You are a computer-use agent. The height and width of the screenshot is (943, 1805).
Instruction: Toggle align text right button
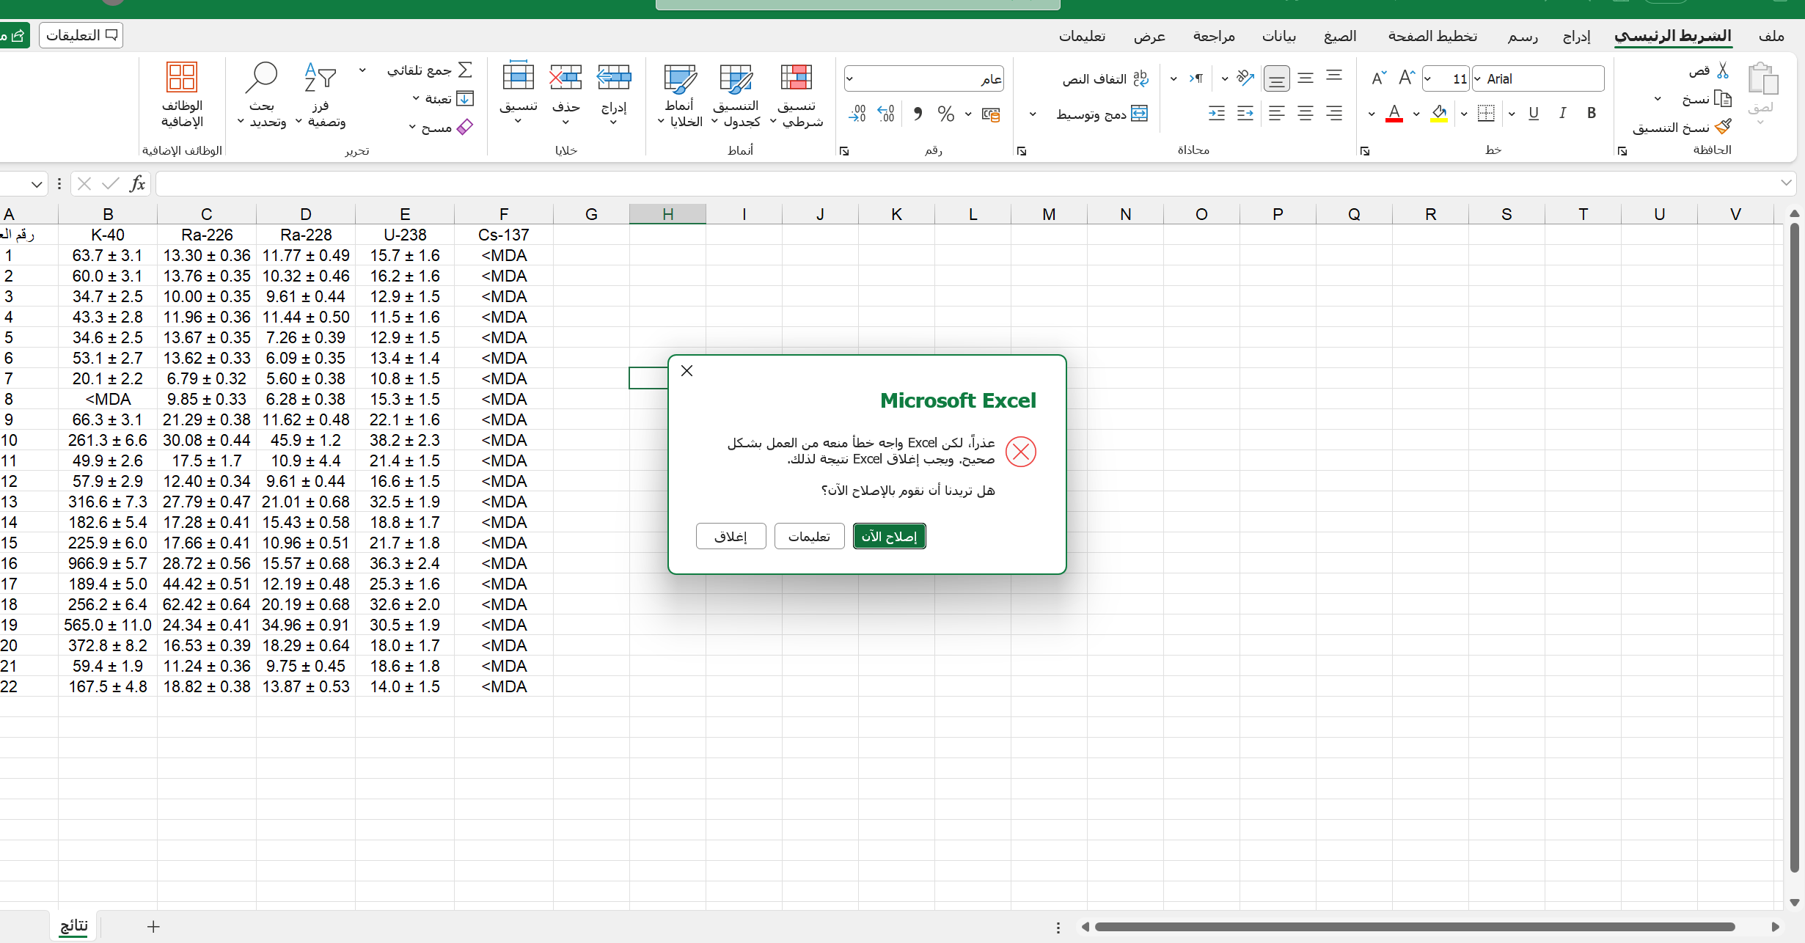pos(1334,113)
